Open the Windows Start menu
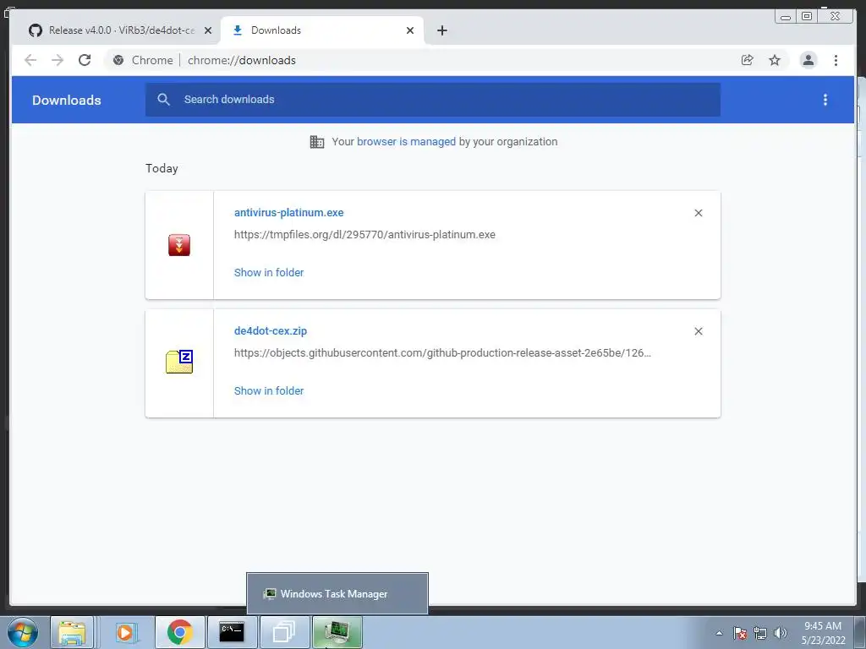866x649 pixels. (23, 632)
